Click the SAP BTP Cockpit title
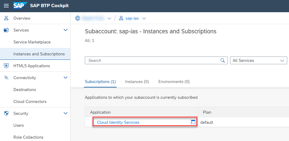Screen dimensions: 289x141 [49, 6]
